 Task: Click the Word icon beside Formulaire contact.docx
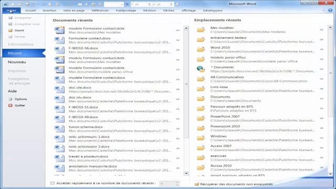coord(59,40)
